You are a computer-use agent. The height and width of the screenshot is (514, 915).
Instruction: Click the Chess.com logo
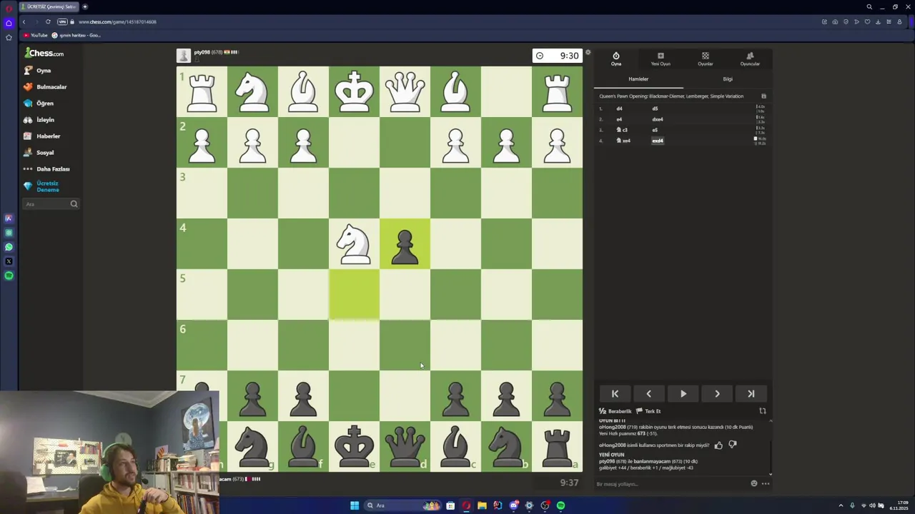44,54
